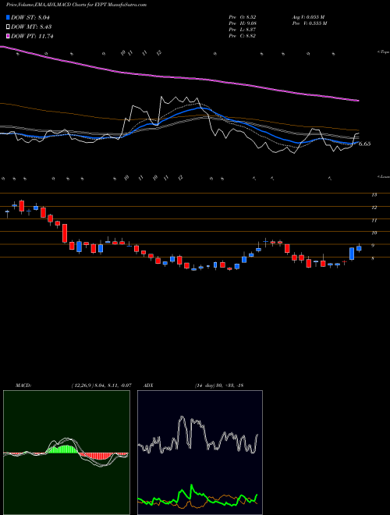Screen dimensions: 390x515
Task: Click the 10 price axis label
Action: (374, 233)
